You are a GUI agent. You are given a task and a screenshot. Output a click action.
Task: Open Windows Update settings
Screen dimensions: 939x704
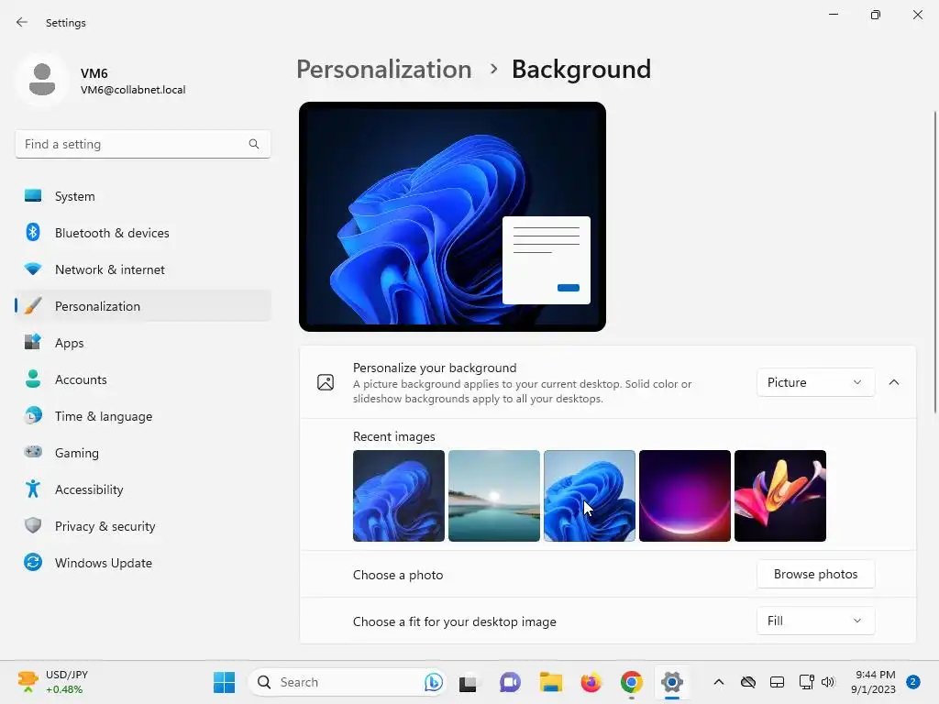tap(142, 563)
